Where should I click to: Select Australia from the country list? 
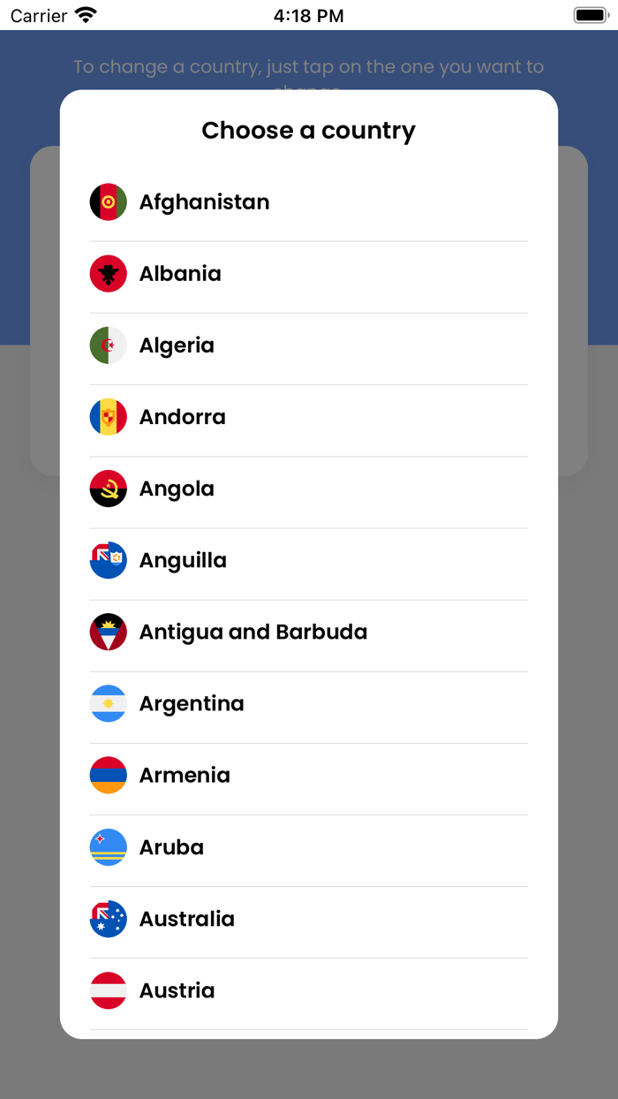pos(187,919)
